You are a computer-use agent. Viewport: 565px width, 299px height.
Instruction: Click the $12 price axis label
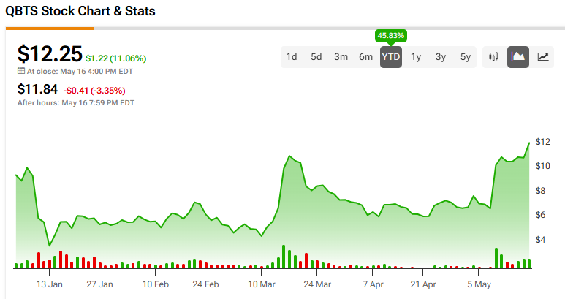coord(543,142)
